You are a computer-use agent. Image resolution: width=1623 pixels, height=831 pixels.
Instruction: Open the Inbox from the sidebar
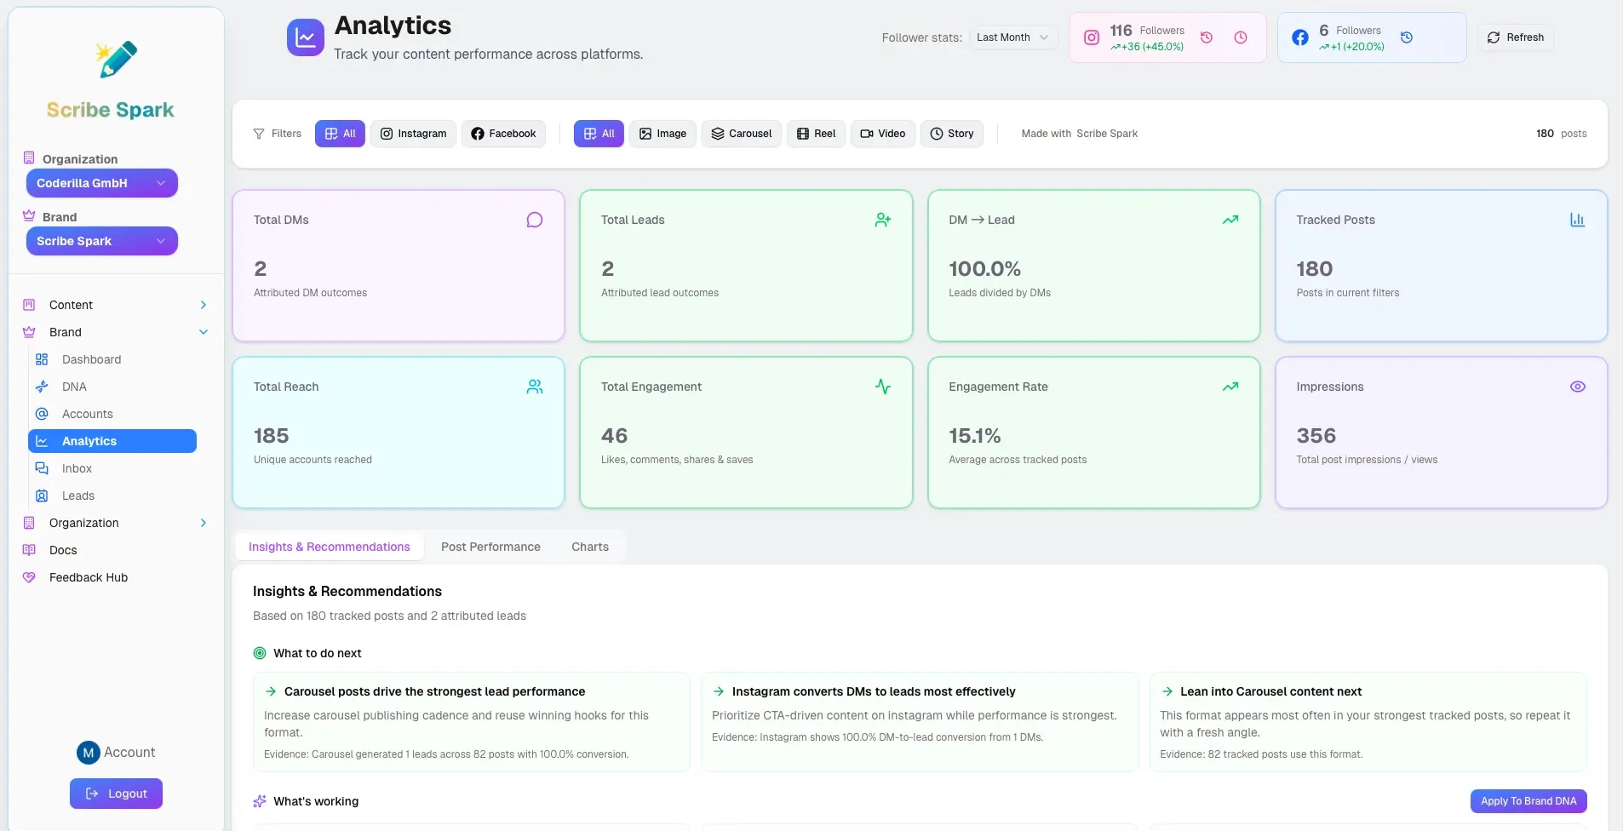point(76,468)
